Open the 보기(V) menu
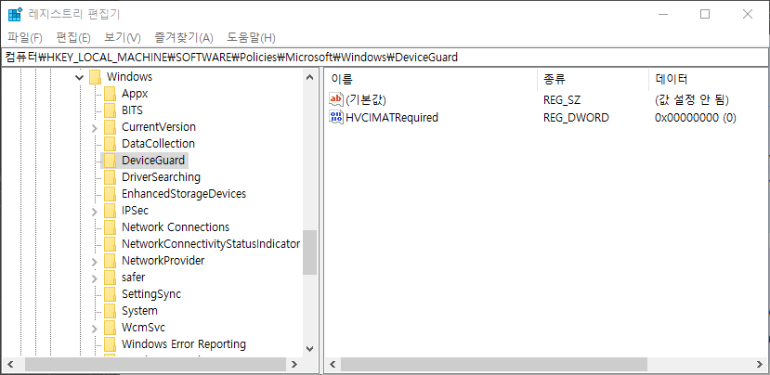This screenshot has width=770, height=375. click(123, 37)
